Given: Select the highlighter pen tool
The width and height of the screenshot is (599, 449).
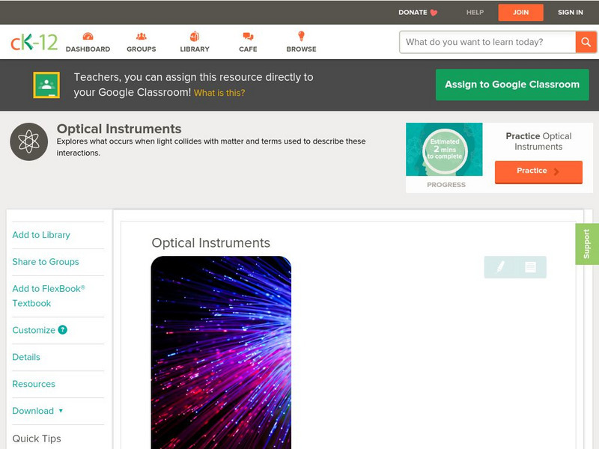Looking at the screenshot, I should pyautogui.click(x=500, y=267).
